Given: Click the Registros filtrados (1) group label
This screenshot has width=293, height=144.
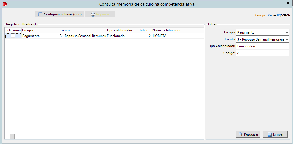Looking at the screenshot, I should (x=22, y=24).
